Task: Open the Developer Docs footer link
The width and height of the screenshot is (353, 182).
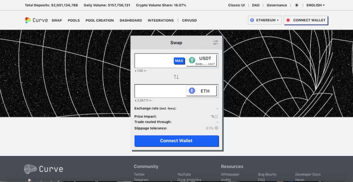Action: pos(308,174)
